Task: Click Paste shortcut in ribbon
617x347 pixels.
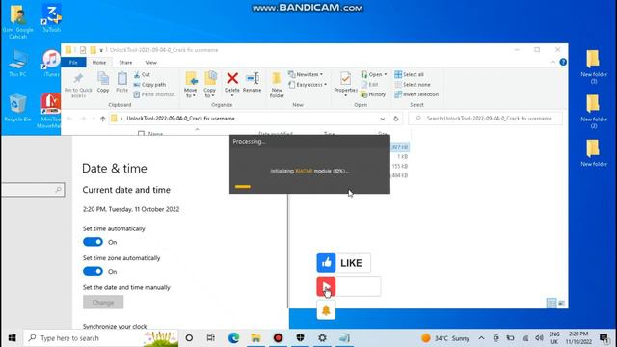Action: pos(154,94)
